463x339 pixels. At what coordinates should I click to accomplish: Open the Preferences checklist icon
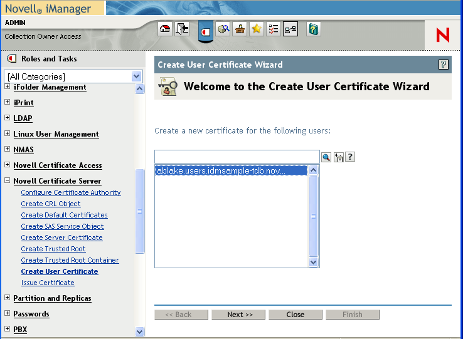click(x=273, y=29)
